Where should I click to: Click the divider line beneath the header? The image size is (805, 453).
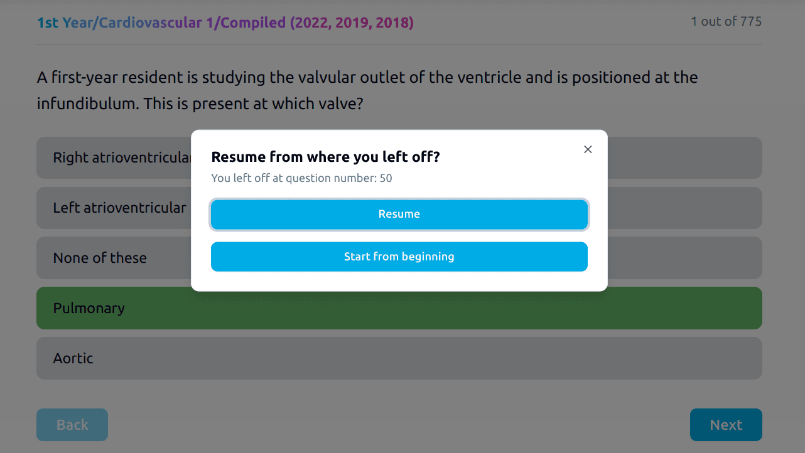tap(399, 45)
